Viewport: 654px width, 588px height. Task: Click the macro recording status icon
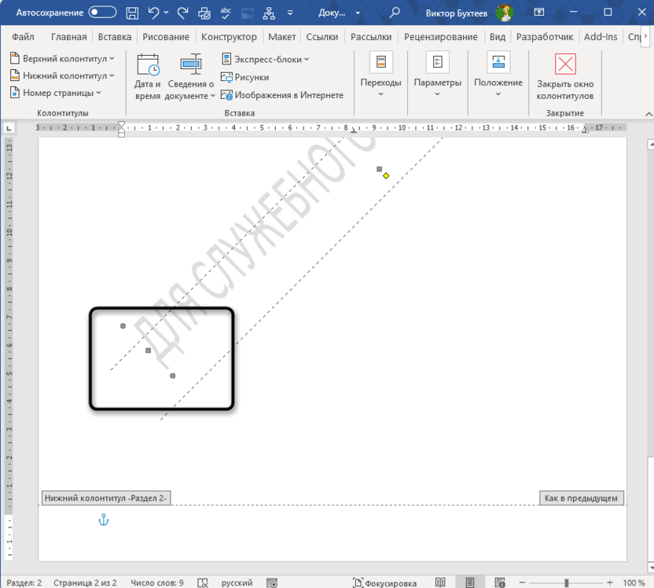(272, 582)
